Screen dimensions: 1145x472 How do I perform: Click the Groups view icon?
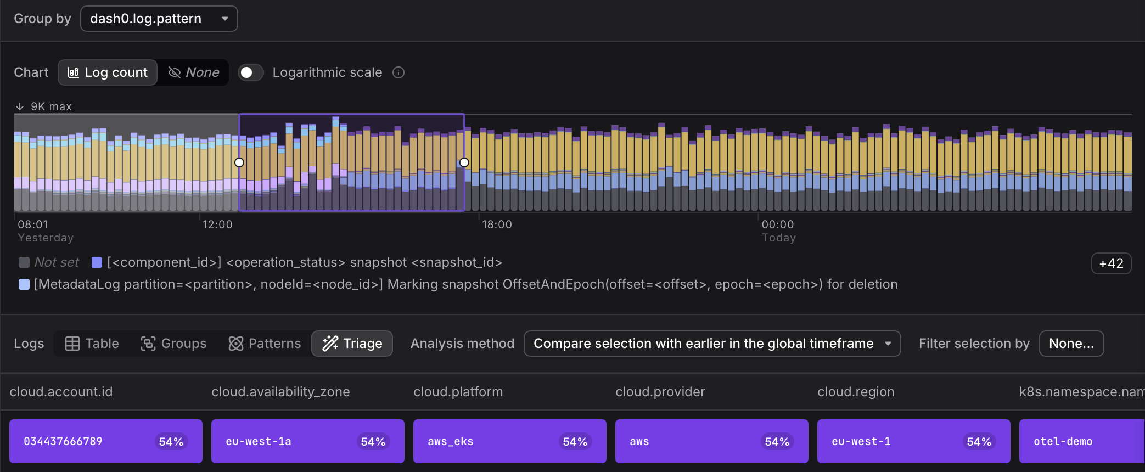click(148, 344)
